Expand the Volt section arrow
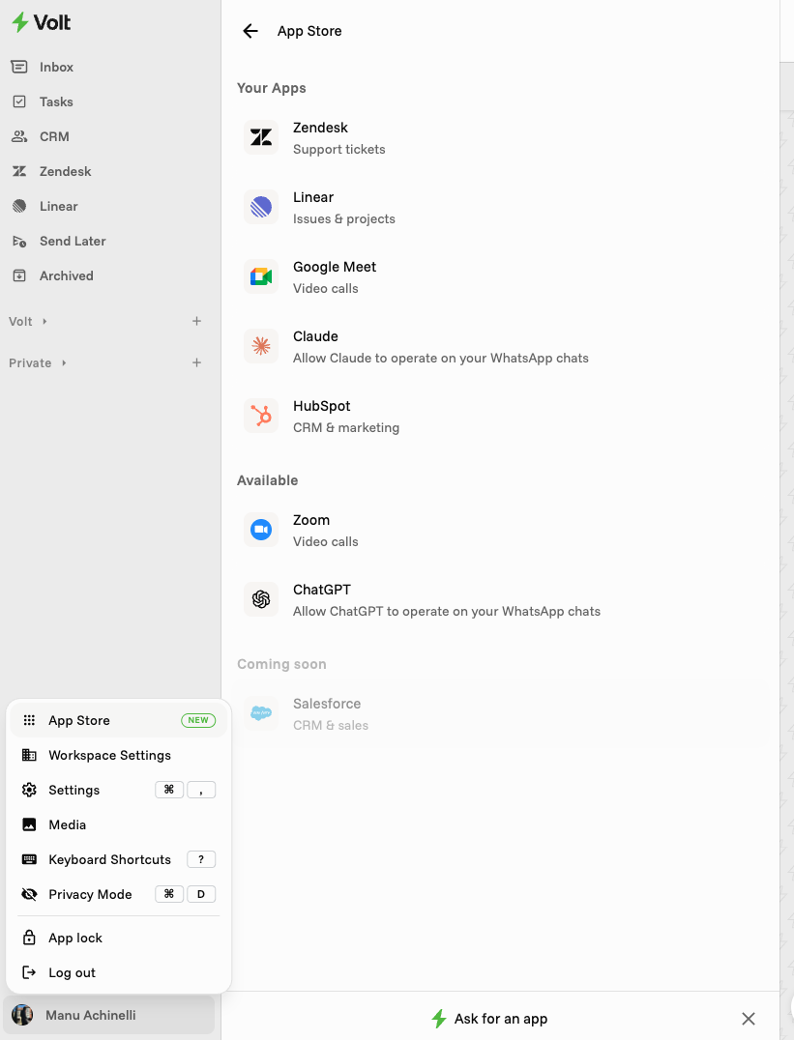 click(44, 322)
